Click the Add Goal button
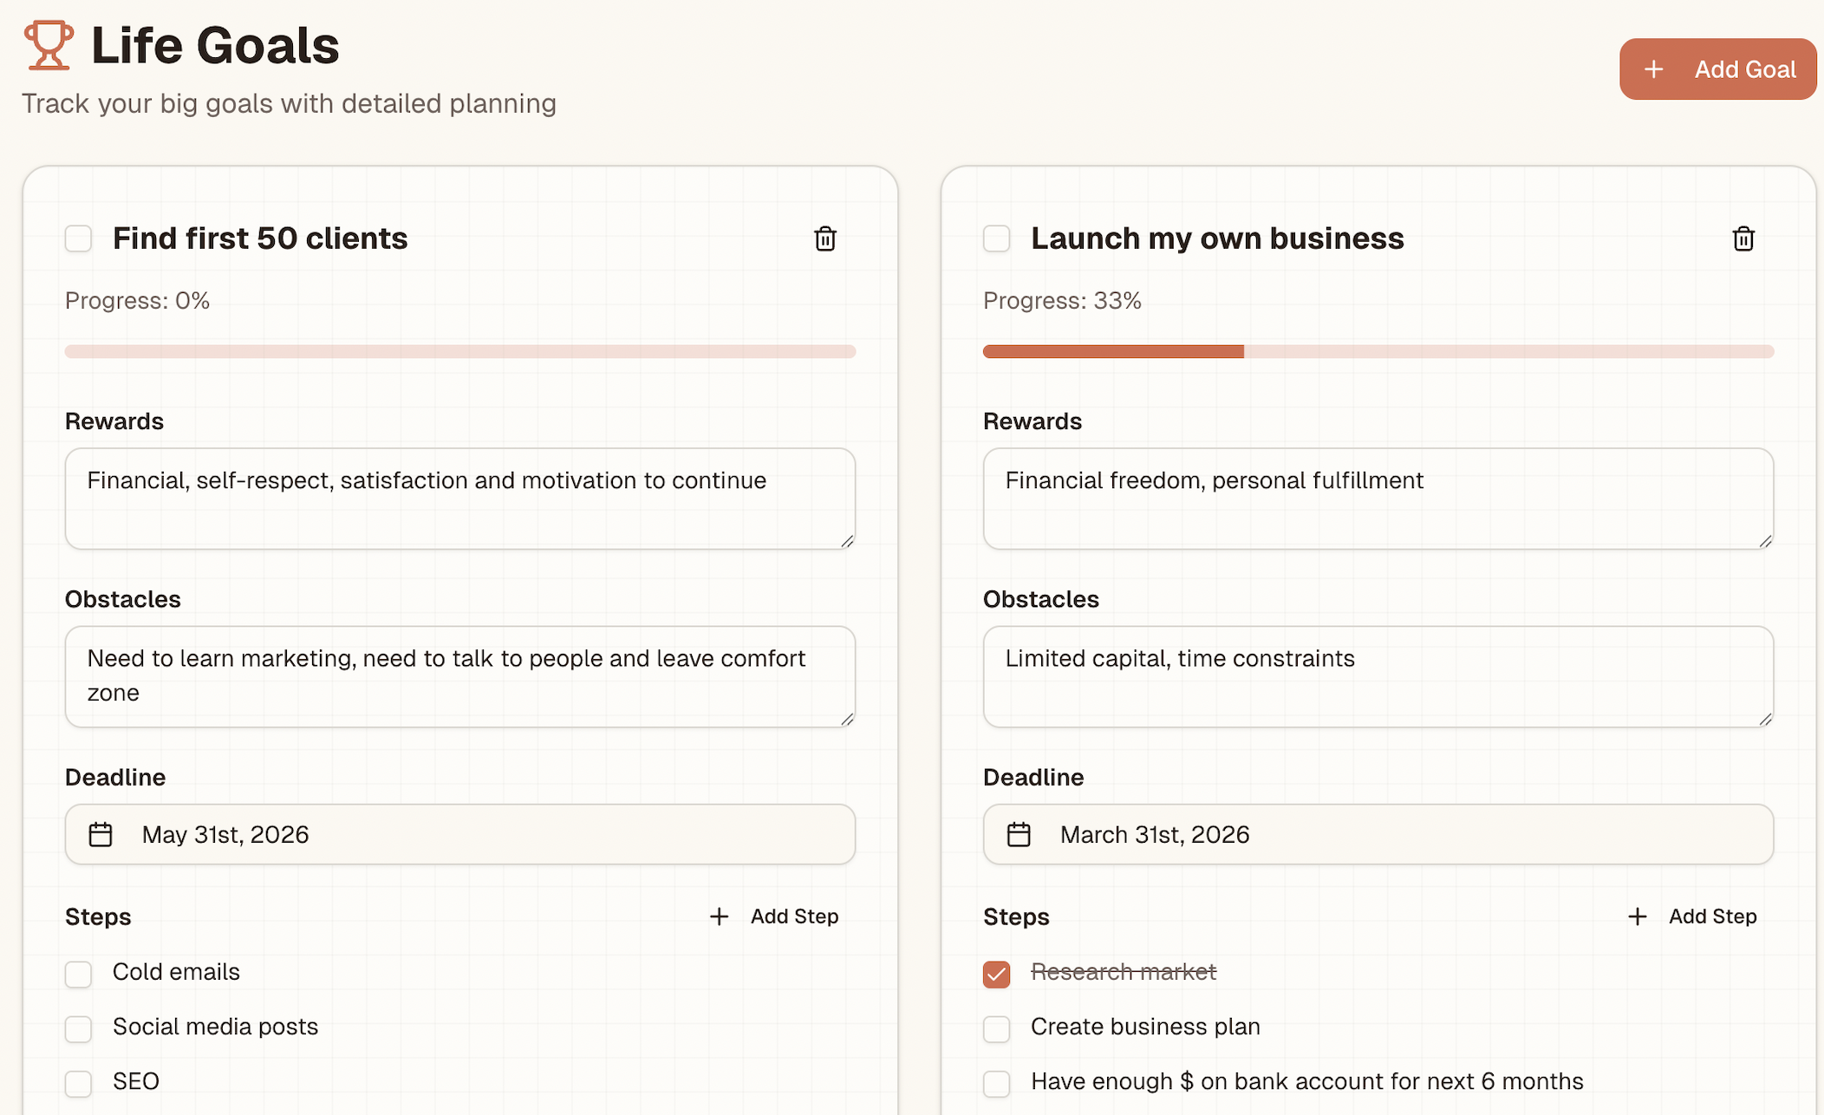 point(1717,68)
